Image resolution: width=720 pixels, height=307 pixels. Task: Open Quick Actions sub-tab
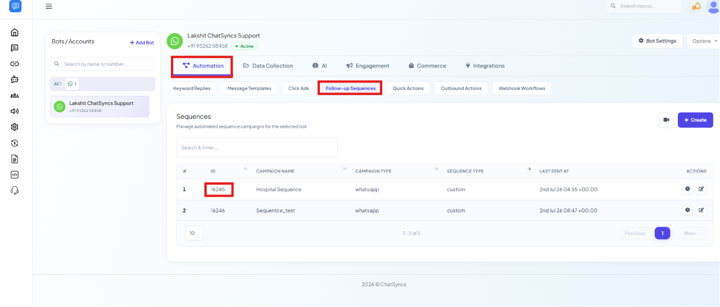408,88
